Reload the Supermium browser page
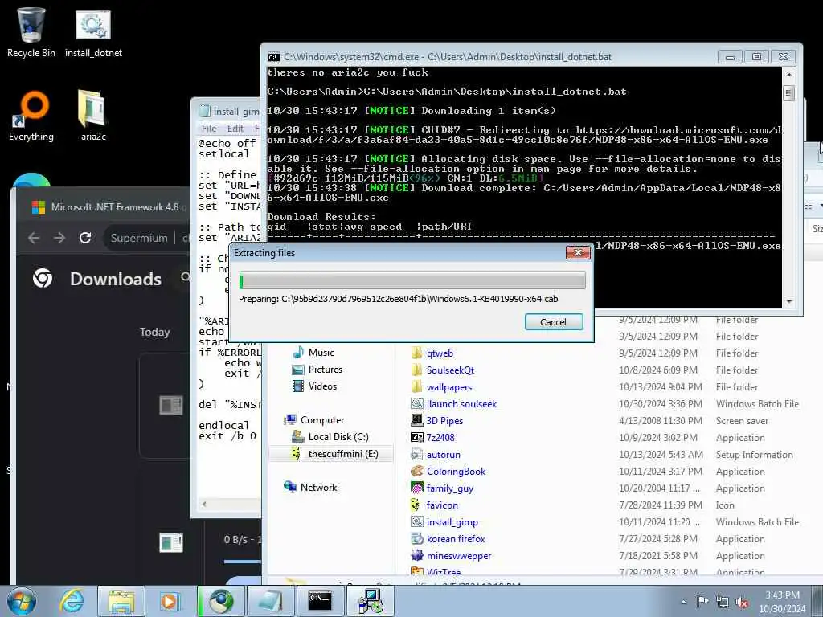 tap(85, 238)
